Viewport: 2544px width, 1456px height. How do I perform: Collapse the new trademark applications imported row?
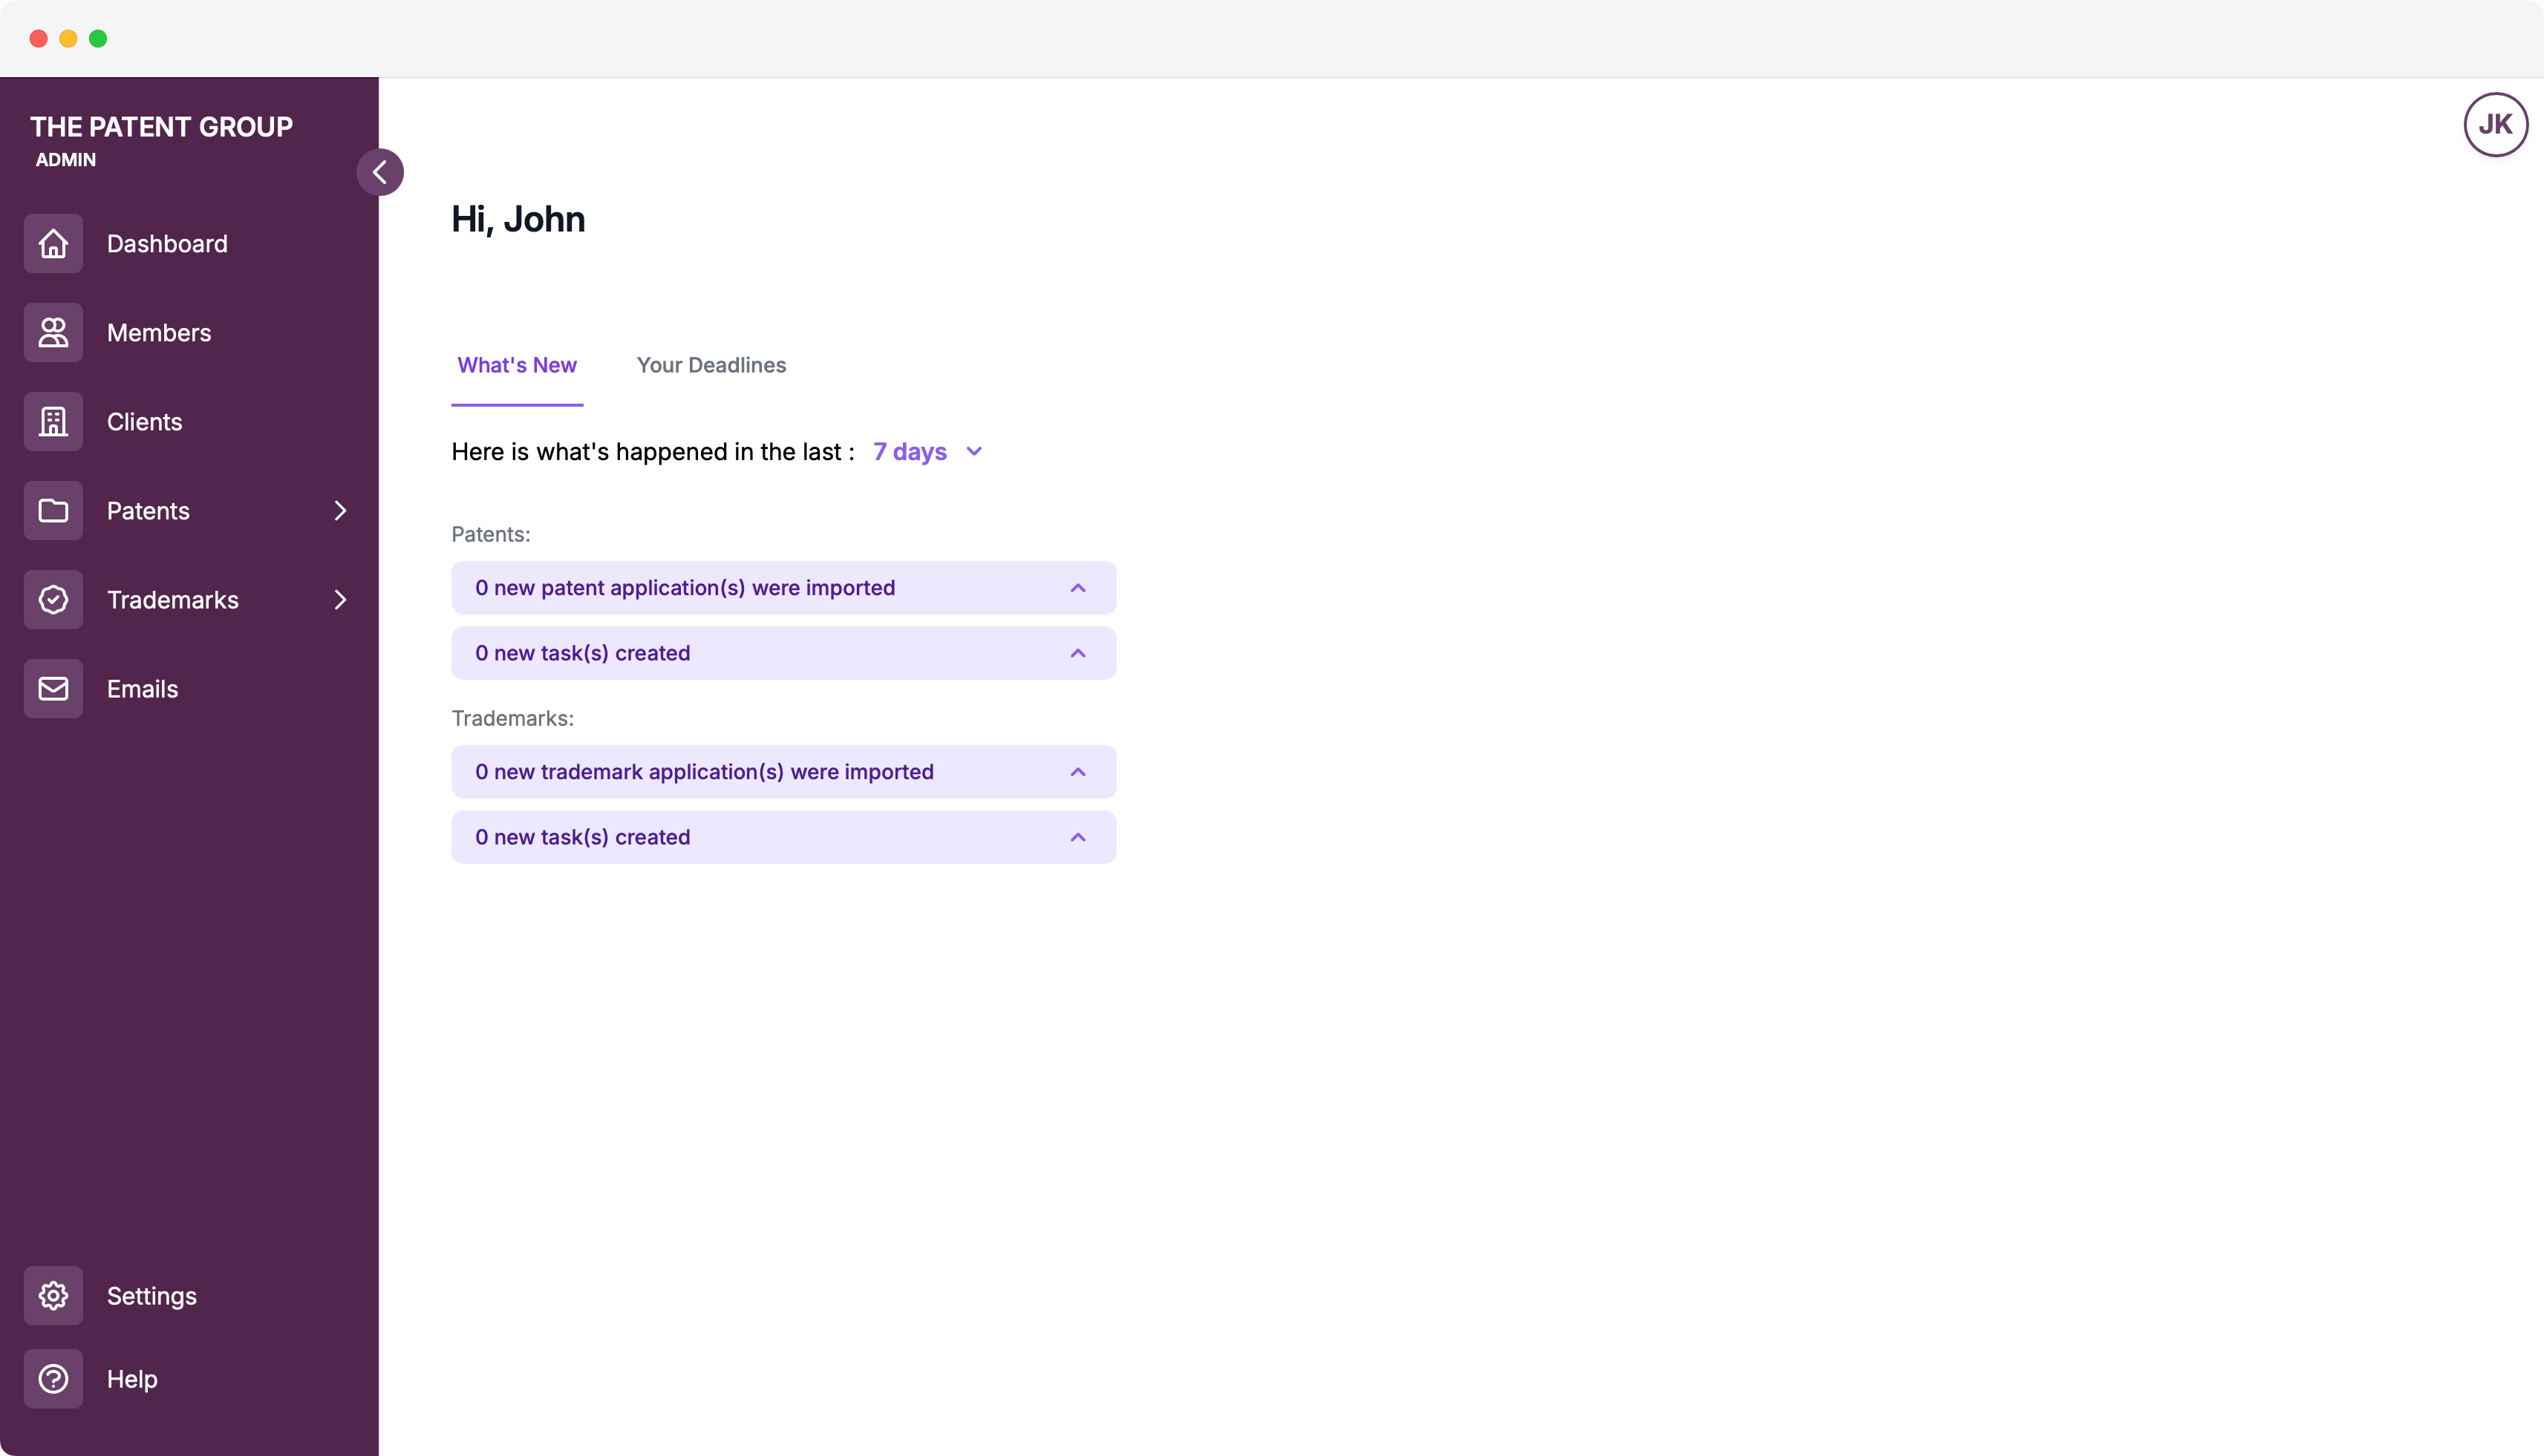(x=783, y=772)
